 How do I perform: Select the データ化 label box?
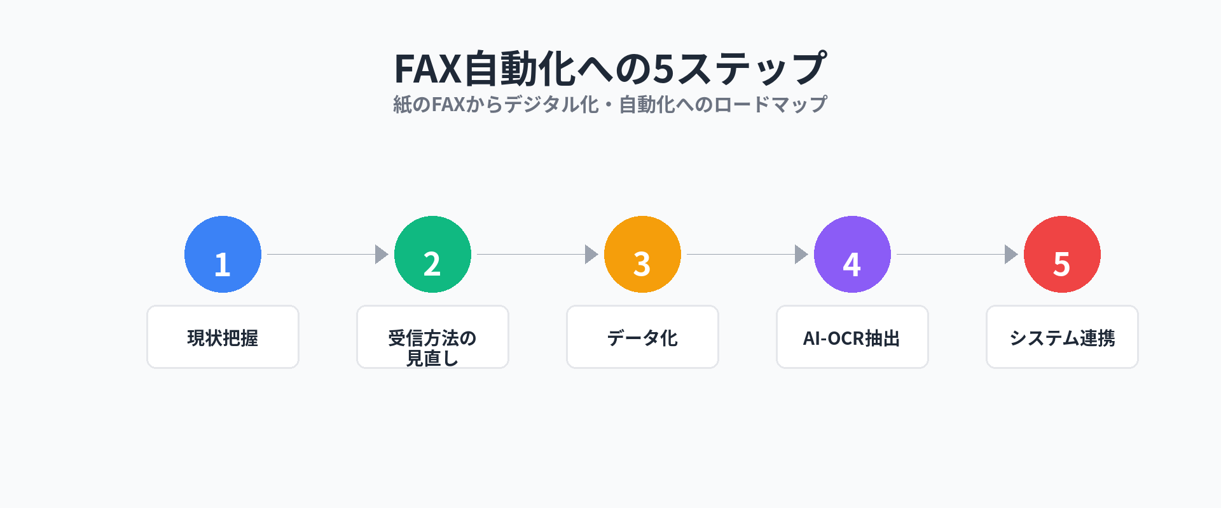pos(642,337)
